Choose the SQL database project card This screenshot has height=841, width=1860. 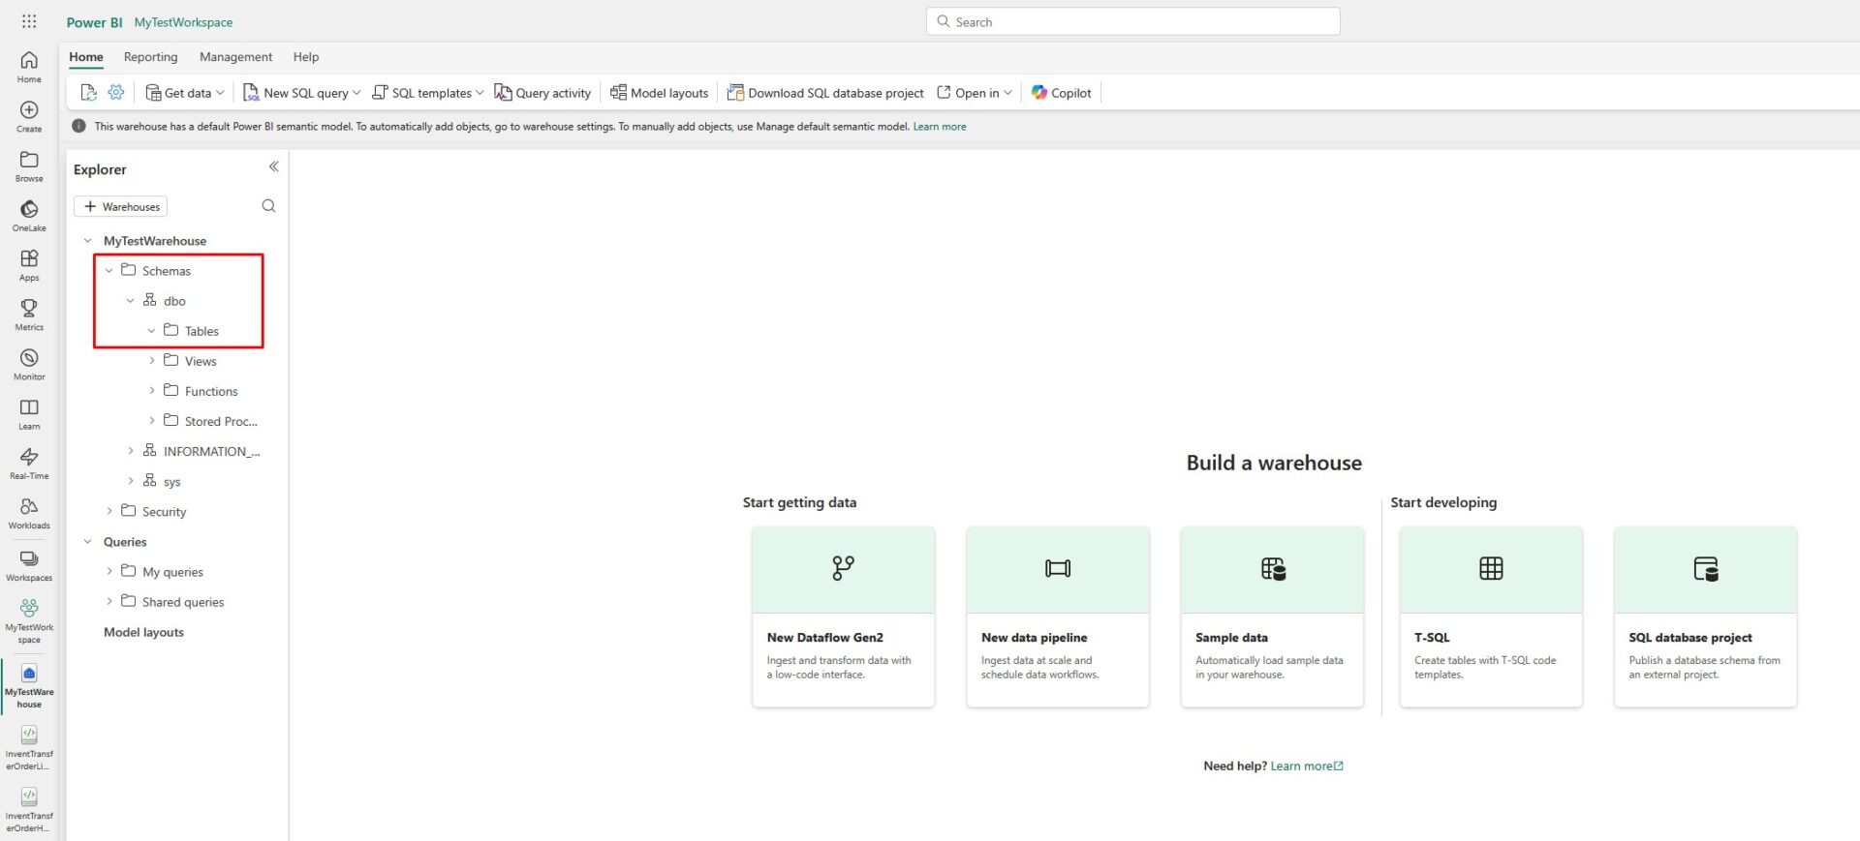pyautogui.click(x=1705, y=616)
